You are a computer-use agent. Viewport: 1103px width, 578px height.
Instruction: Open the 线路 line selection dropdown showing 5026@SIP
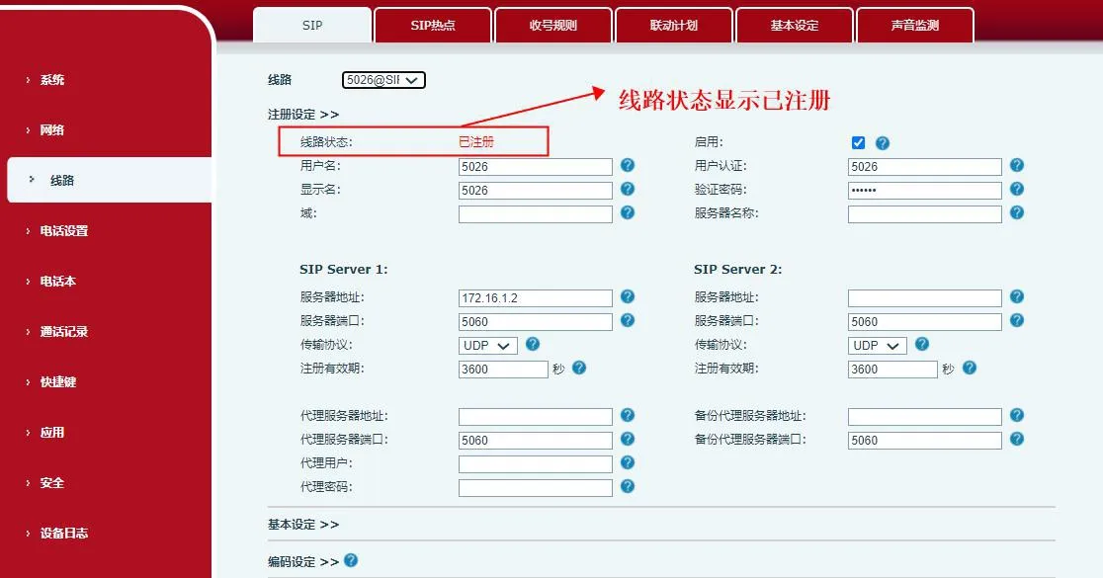pyautogui.click(x=383, y=80)
